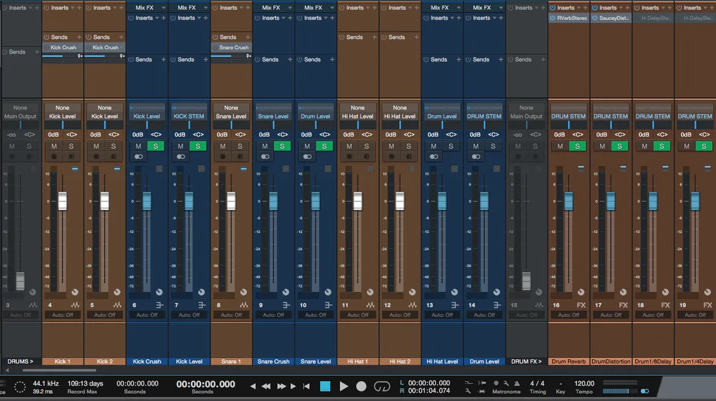Unsolo the Snare Crush channel
Image resolution: width=716 pixels, height=401 pixels.
(x=282, y=146)
